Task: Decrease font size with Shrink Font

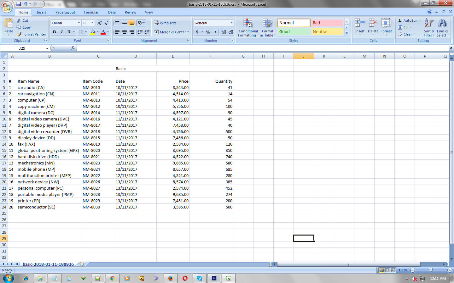Action: click(x=106, y=23)
